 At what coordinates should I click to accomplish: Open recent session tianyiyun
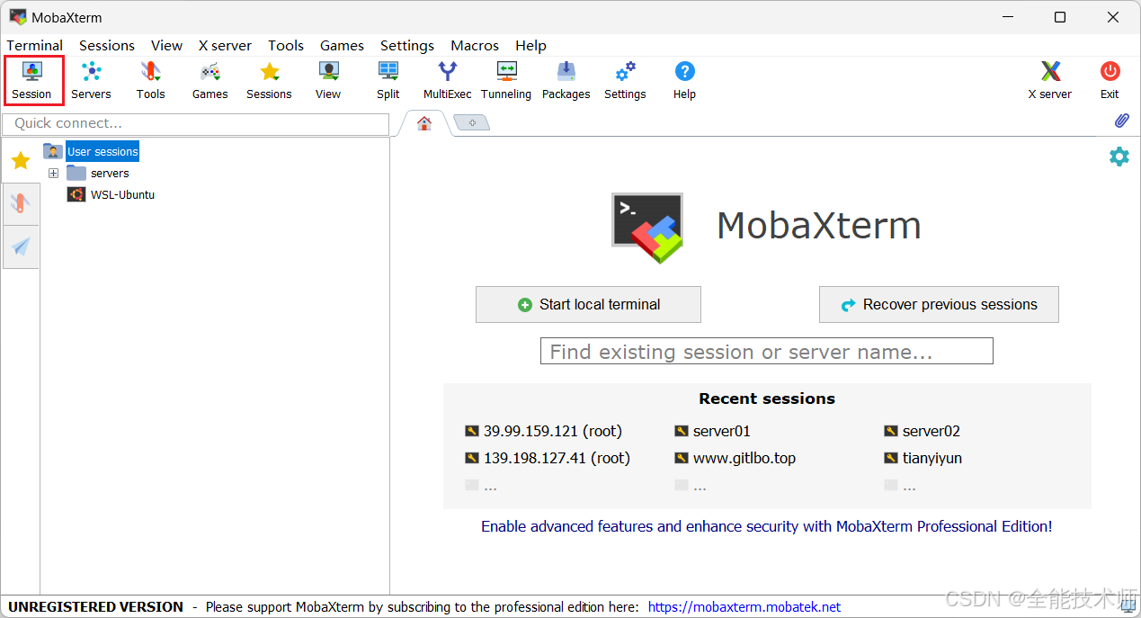pos(923,458)
